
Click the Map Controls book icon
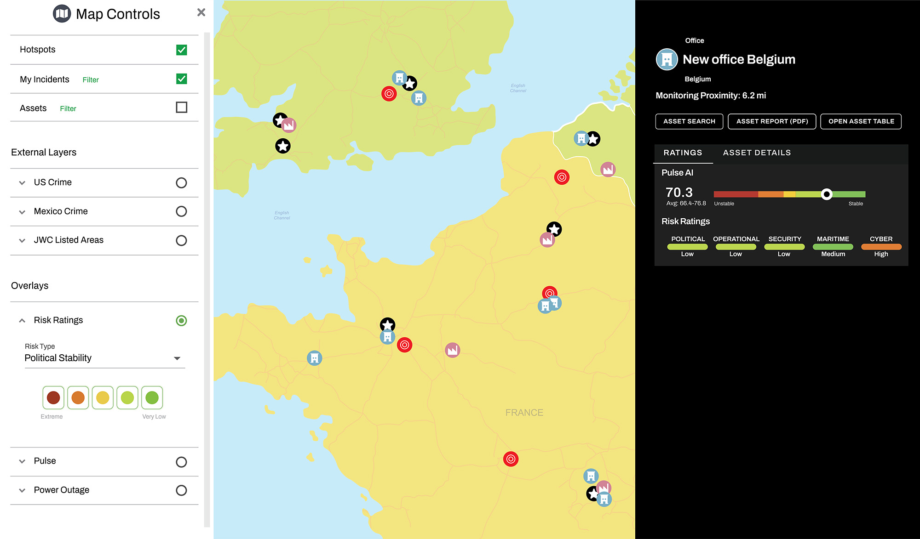coord(62,14)
